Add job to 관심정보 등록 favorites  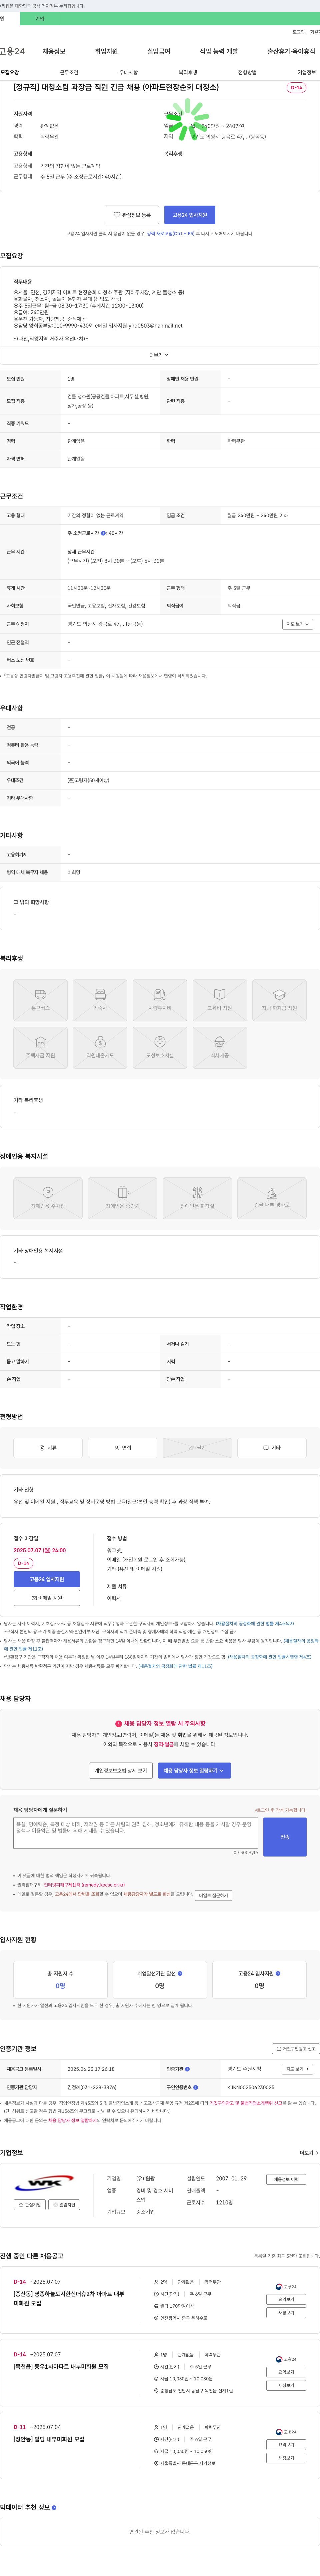132,215
